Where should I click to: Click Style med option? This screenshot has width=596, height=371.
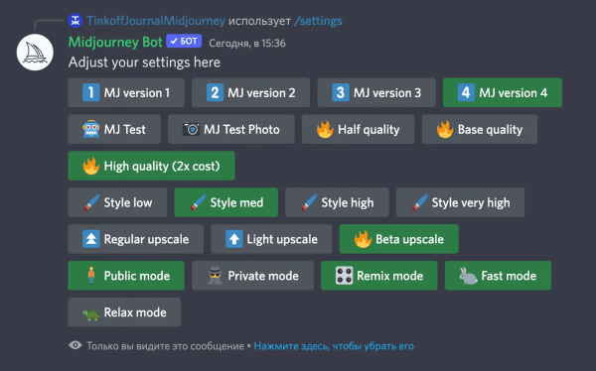pyautogui.click(x=226, y=202)
